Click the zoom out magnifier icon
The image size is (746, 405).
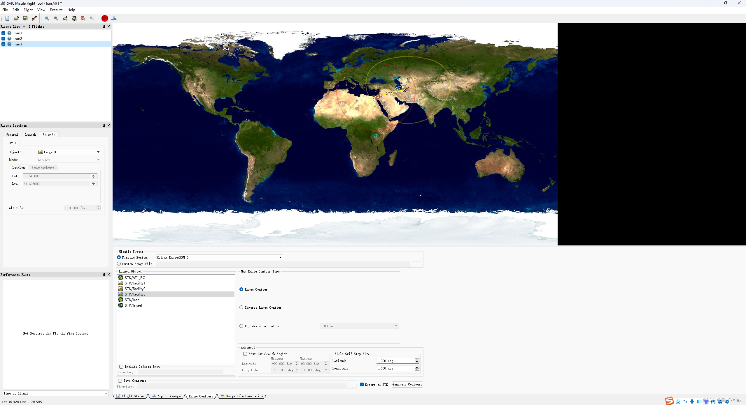click(56, 18)
